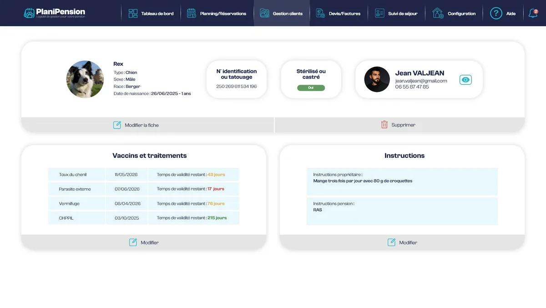The width and height of the screenshot is (546, 308).
Task: Click the edit icon under Instructions panel
Action: (x=391, y=242)
